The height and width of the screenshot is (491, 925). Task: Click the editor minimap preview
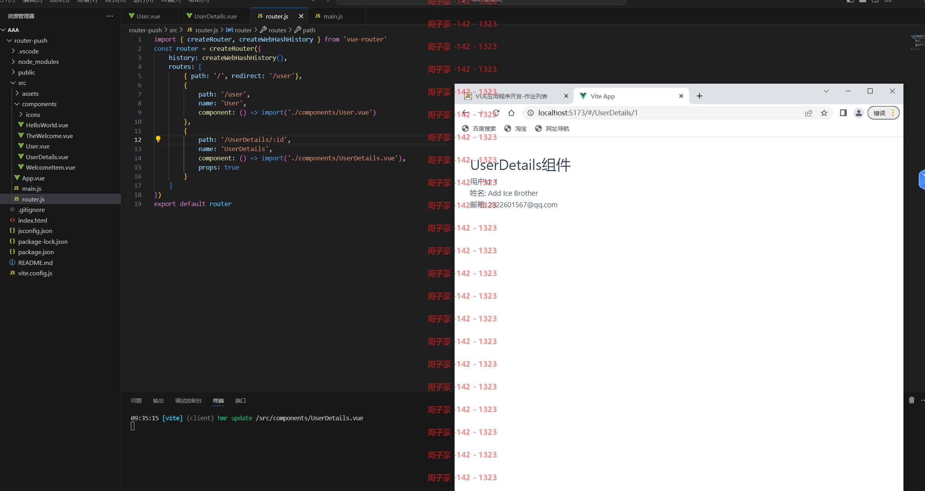pos(917,42)
